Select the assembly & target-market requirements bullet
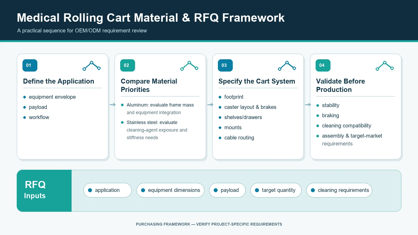 tap(349, 140)
